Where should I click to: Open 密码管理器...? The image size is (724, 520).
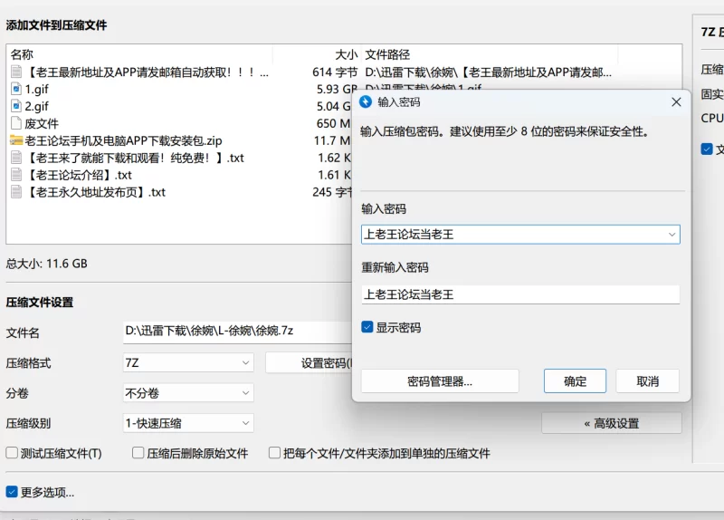(440, 381)
